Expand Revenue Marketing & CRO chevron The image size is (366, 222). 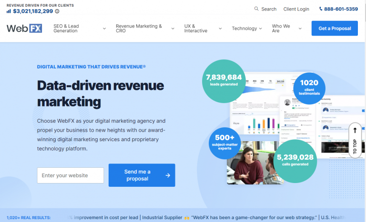pos(173,29)
